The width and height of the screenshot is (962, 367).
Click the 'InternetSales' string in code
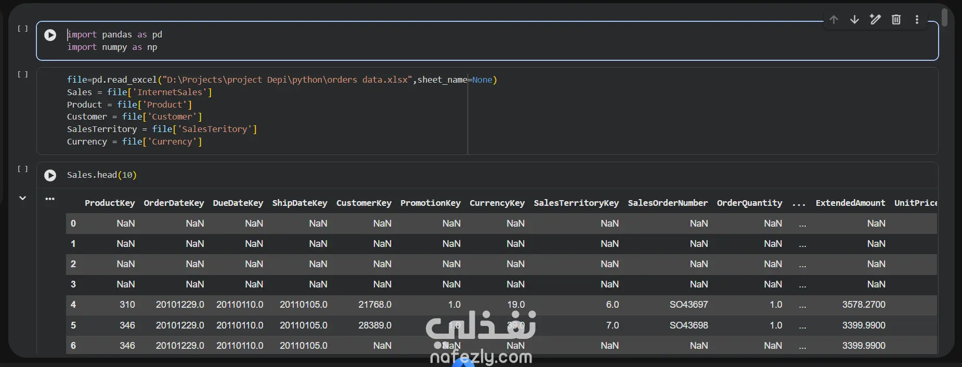click(170, 93)
